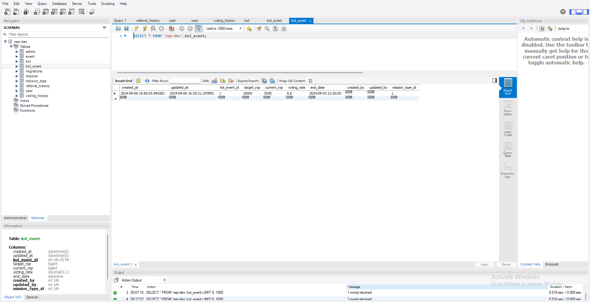
Task: Rollback the current transaction
Action: tap(190, 29)
